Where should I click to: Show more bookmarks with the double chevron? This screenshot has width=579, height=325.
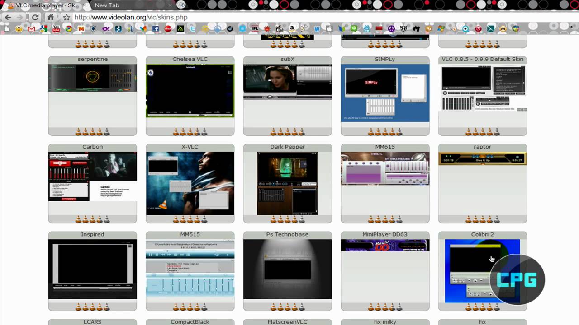coord(571,27)
